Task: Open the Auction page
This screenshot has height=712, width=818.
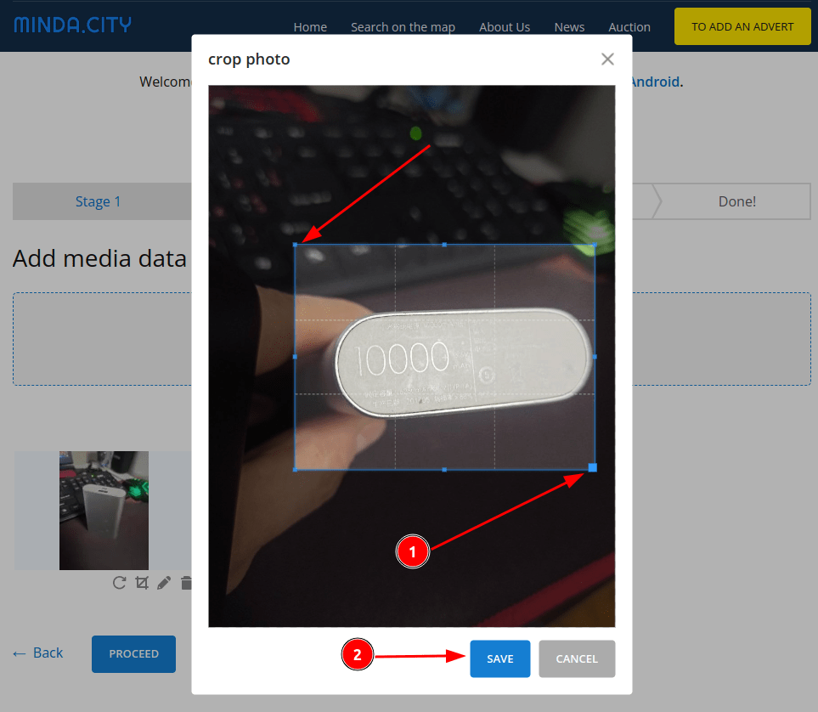Action: (629, 27)
